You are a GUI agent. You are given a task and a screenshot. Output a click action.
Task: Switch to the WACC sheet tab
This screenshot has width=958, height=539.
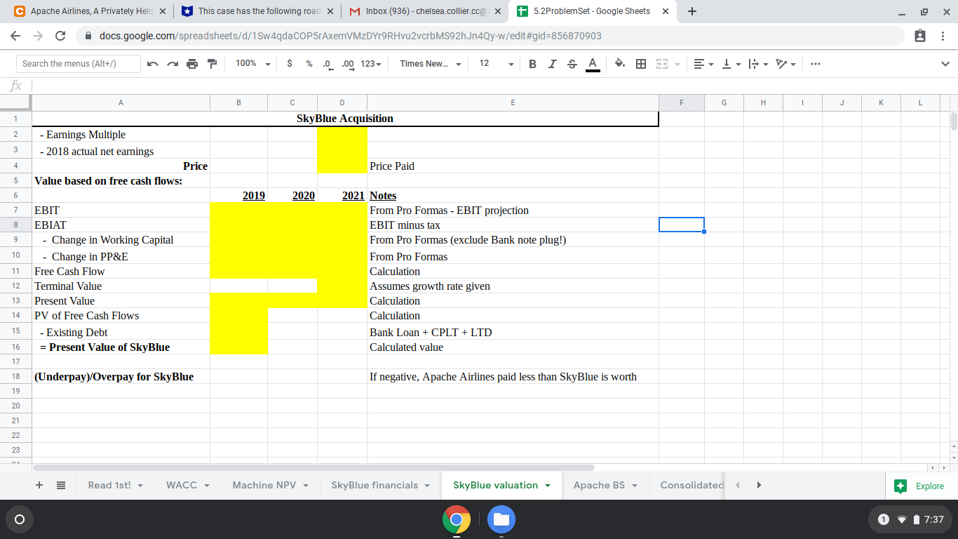(182, 485)
